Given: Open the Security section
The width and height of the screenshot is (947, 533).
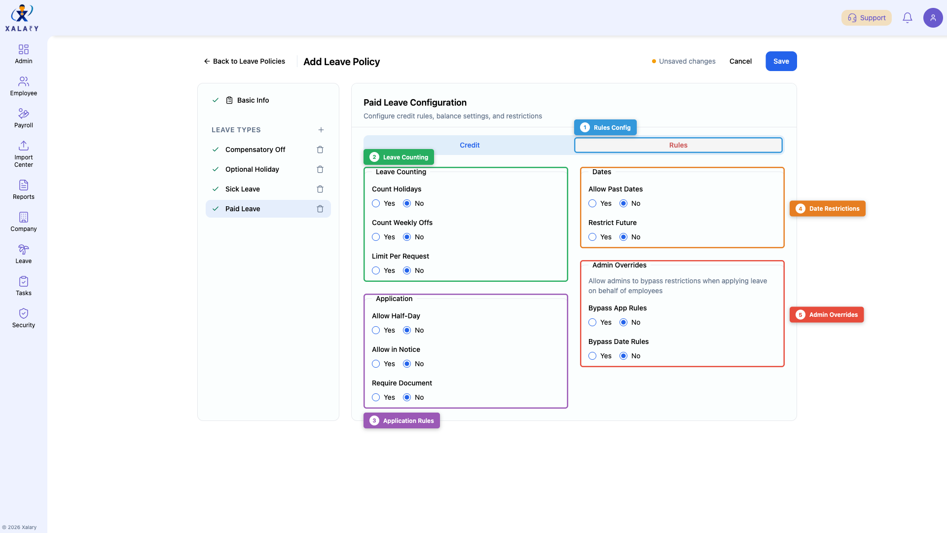Looking at the screenshot, I should tap(23, 317).
